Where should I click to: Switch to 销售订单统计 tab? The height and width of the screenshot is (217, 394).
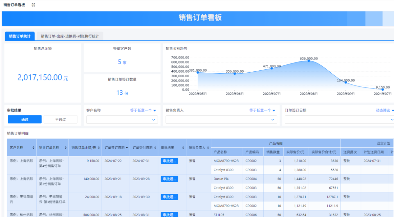coord(20,36)
